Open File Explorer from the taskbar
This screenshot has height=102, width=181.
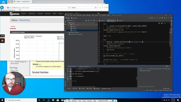click(53, 100)
